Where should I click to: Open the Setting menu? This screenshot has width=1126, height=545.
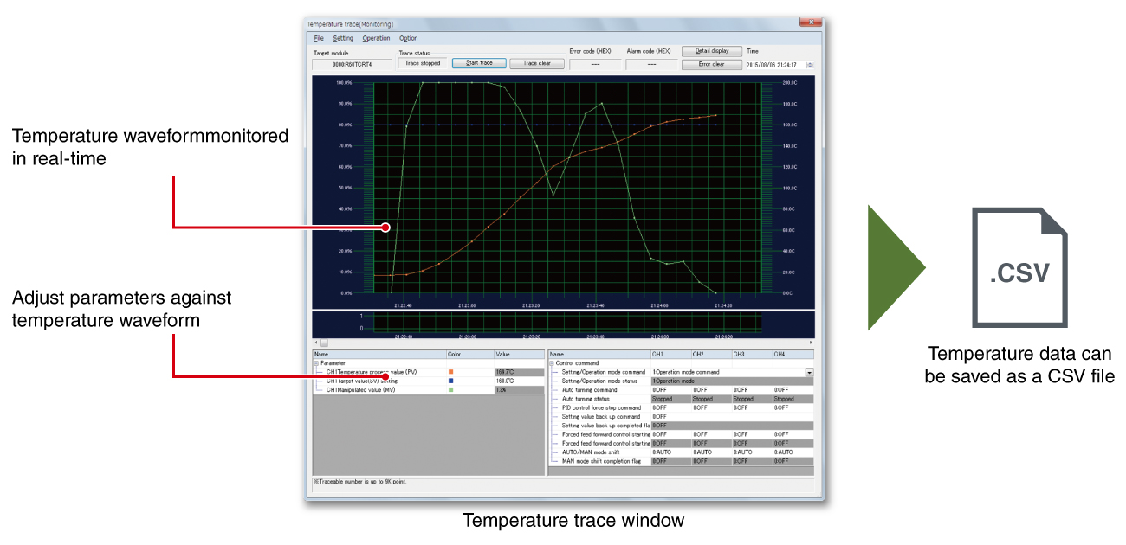[x=343, y=38]
